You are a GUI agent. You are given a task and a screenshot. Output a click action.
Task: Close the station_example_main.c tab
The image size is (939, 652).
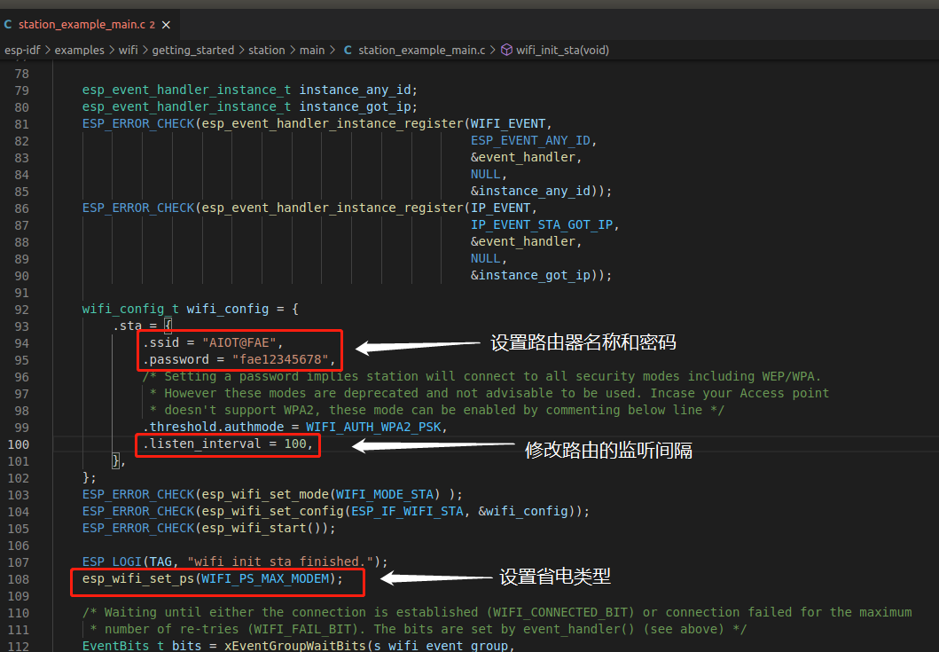pos(165,25)
